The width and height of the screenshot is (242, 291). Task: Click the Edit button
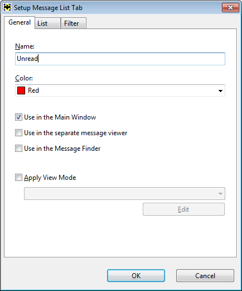[x=183, y=209]
